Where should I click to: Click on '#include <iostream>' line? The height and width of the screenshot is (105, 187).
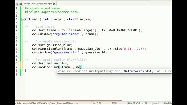click(x=42, y=8)
